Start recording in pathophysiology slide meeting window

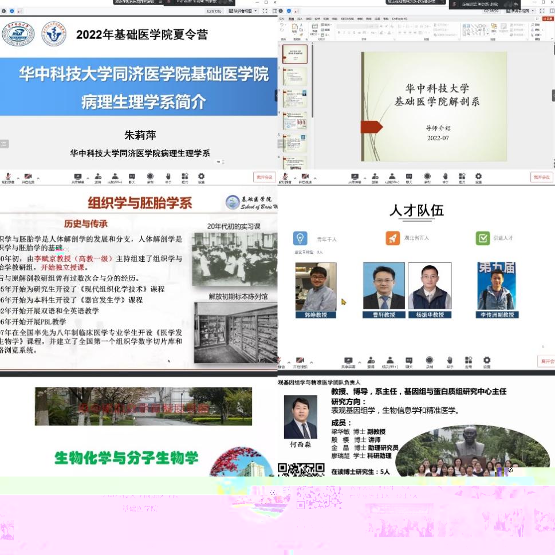click(150, 178)
